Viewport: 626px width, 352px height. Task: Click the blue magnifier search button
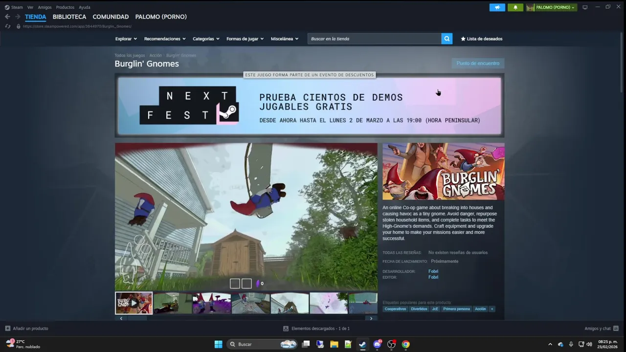[447, 39]
